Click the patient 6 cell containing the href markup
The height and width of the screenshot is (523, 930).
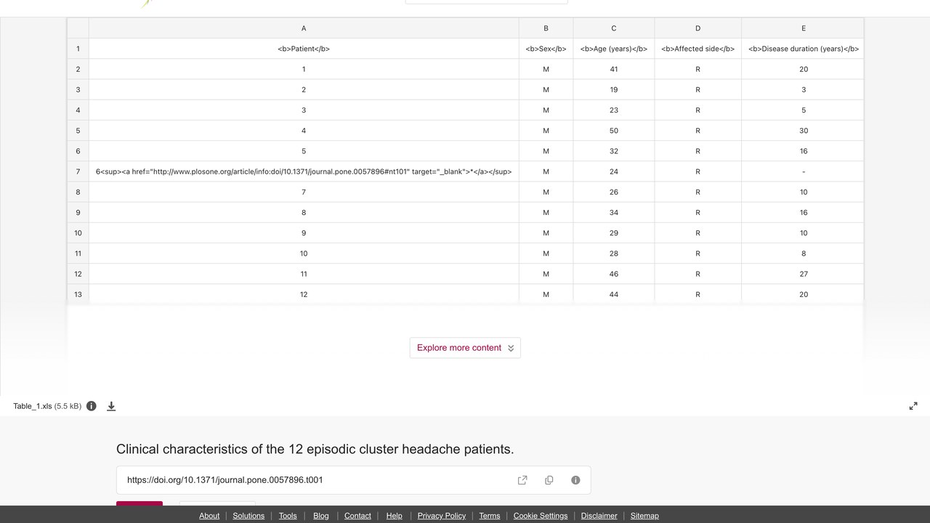pyautogui.click(x=304, y=171)
